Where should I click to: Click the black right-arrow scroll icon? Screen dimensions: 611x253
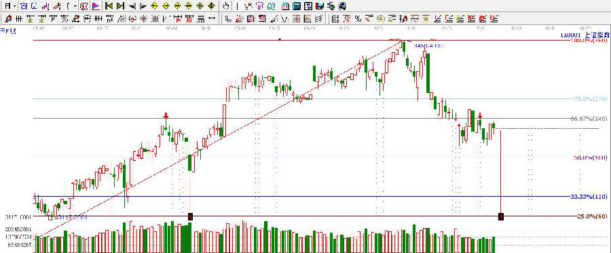tap(143, 6)
